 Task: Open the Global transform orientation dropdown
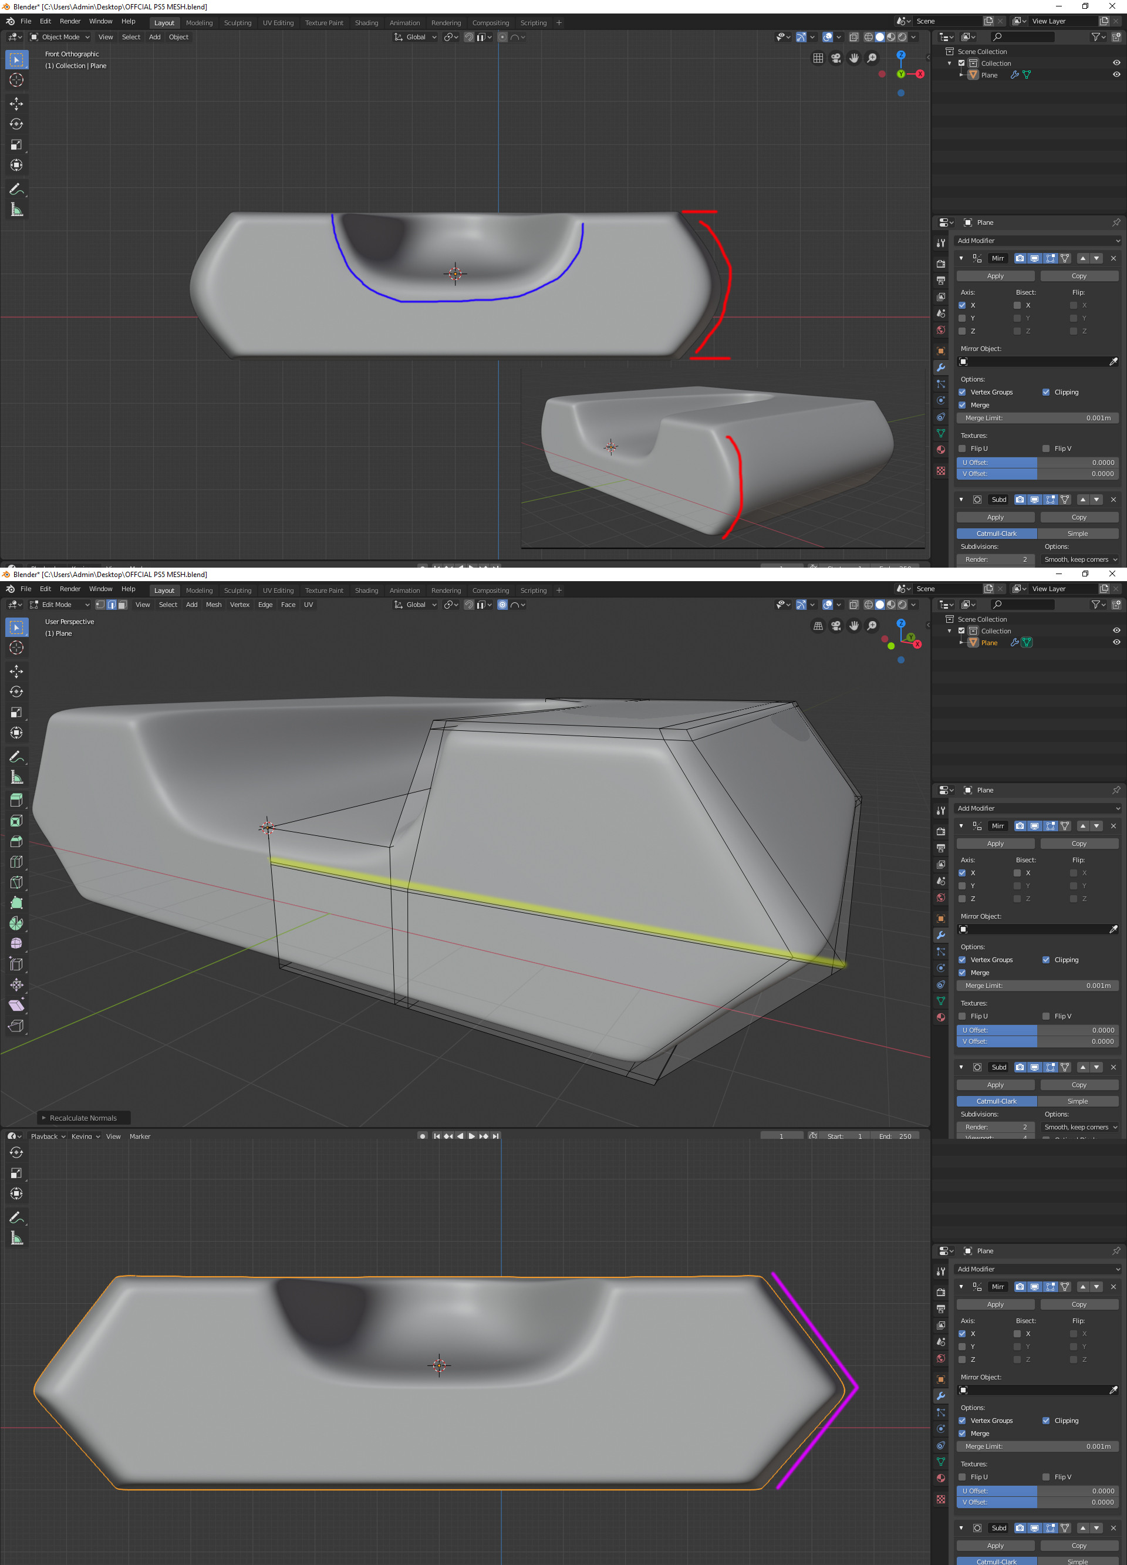tap(414, 36)
